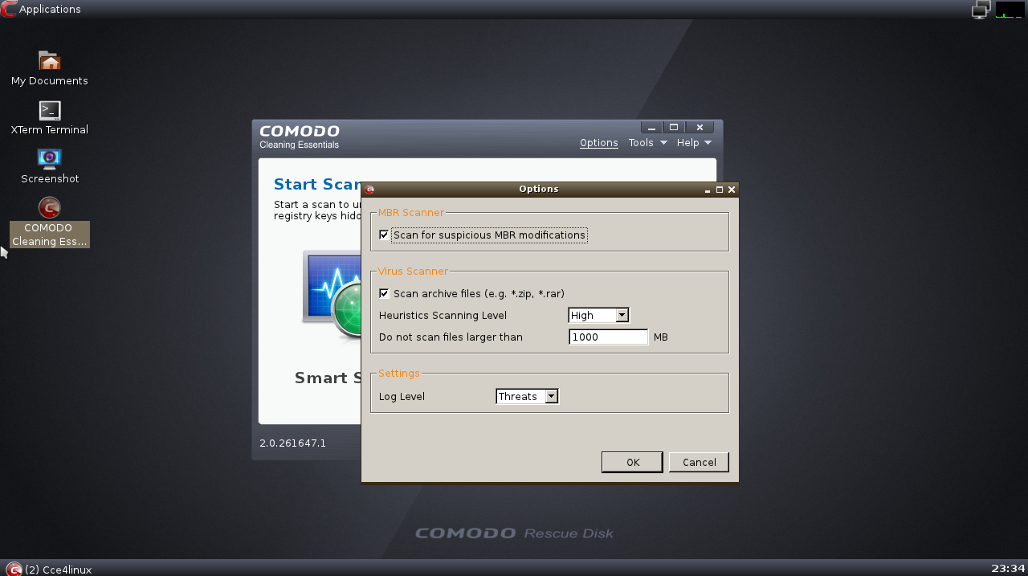Expand the Tools menu in Comodo window
1028x576 pixels.
(x=647, y=142)
